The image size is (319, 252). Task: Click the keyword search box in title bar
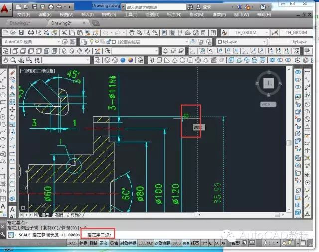tap(156, 7)
